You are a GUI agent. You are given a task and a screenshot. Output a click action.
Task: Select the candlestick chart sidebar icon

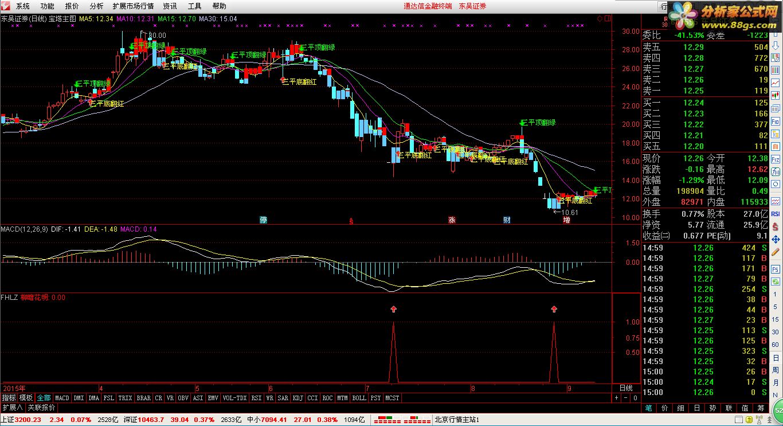tap(776, 95)
